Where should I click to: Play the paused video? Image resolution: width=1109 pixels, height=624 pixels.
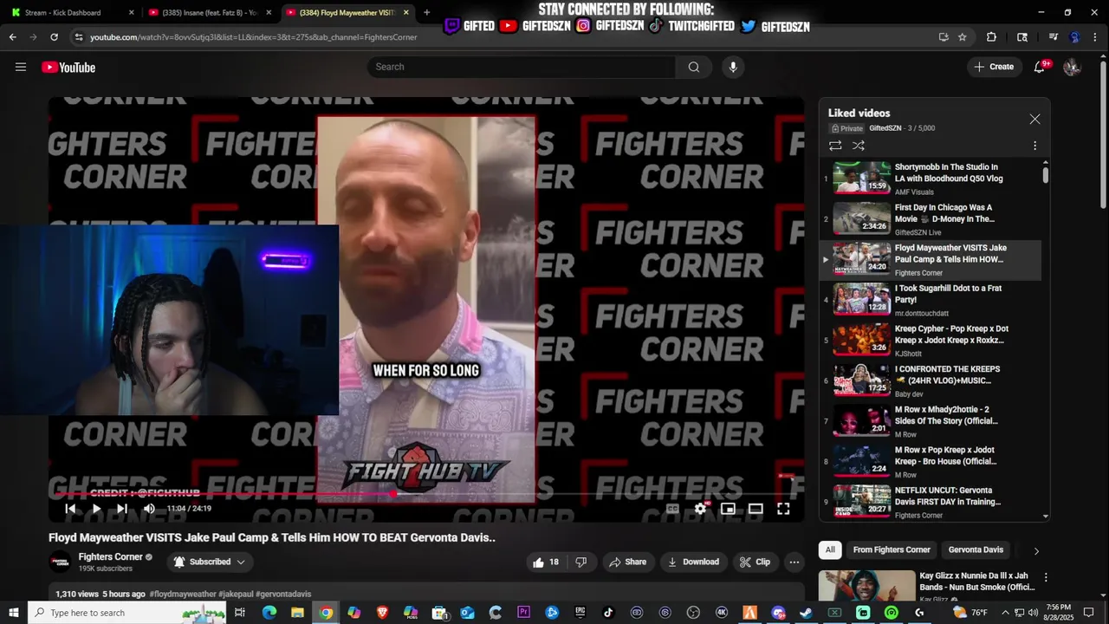(x=96, y=509)
